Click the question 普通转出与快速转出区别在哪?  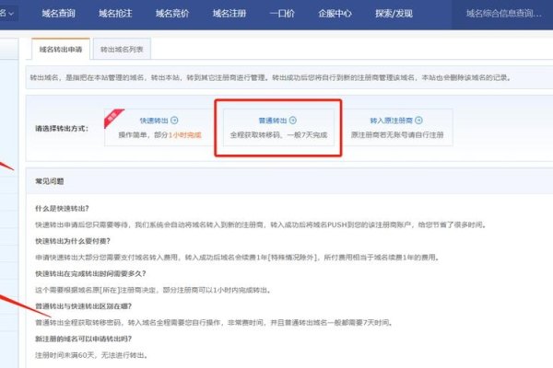tap(83, 306)
